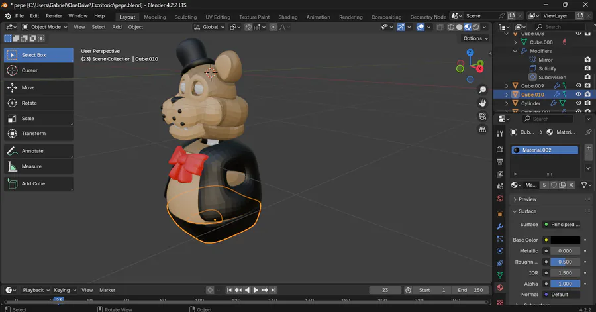Open the Playback dropdown
Image resolution: width=596 pixels, height=312 pixels.
click(x=36, y=290)
